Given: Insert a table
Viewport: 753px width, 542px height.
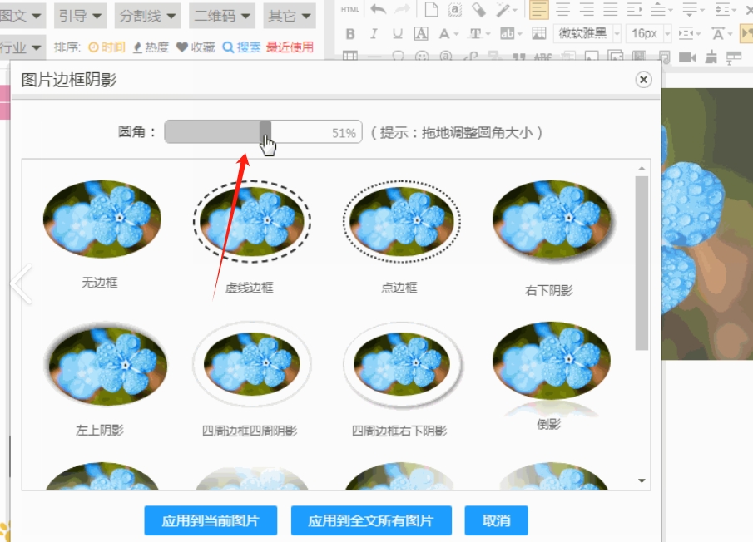Looking at the screenshot, I should coord(349,57).
